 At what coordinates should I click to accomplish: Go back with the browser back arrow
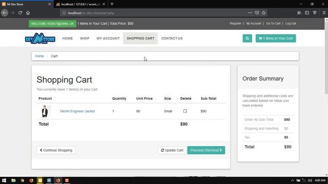coord(5,13)
